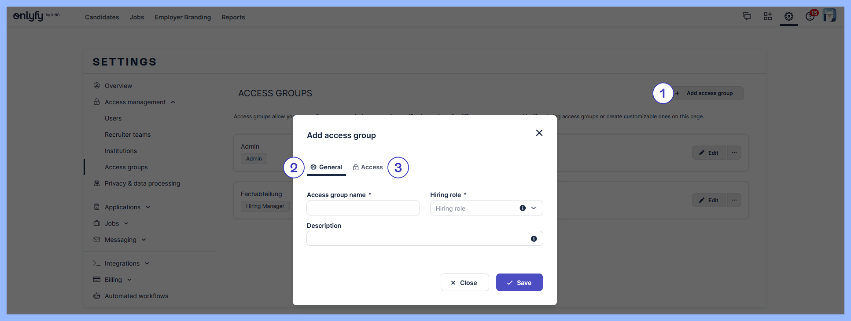Click the plus icon of Add access group
Viewport: 851px width, 321px height.
click(678, 93)
